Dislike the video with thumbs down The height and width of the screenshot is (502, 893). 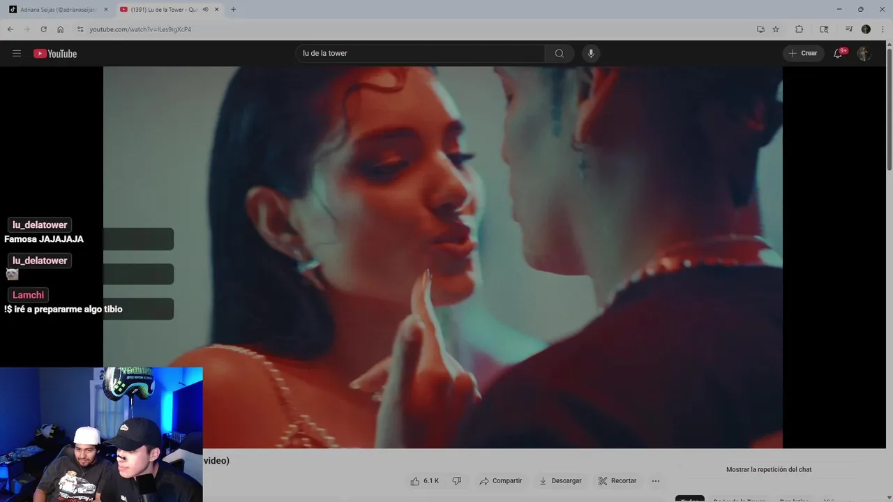(x=457, y=481)
